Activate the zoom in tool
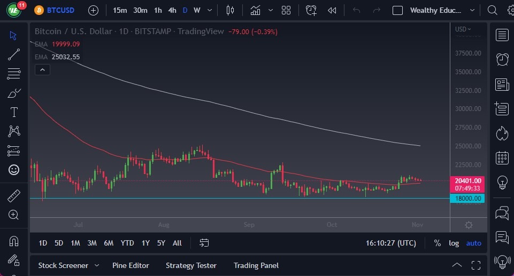 click(13, 215)
